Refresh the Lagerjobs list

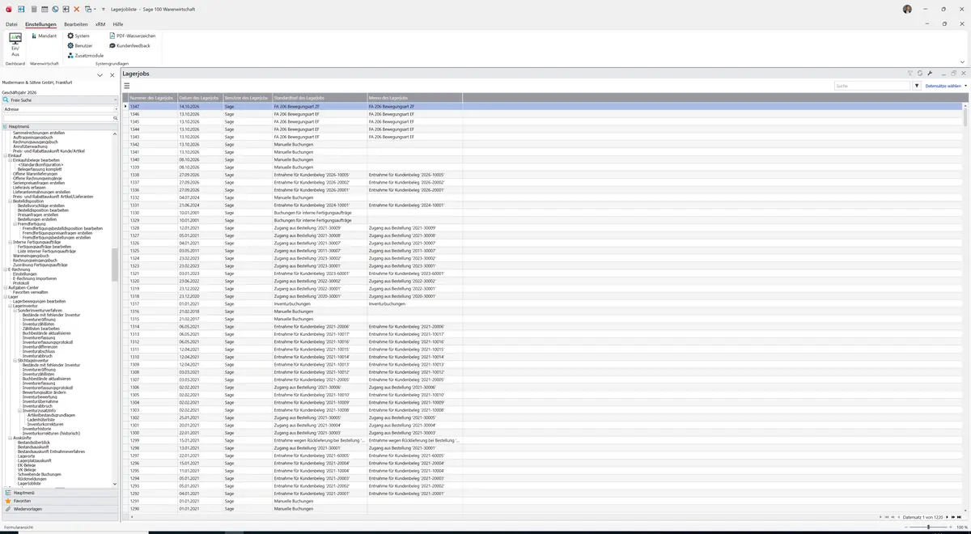[920, 73]
